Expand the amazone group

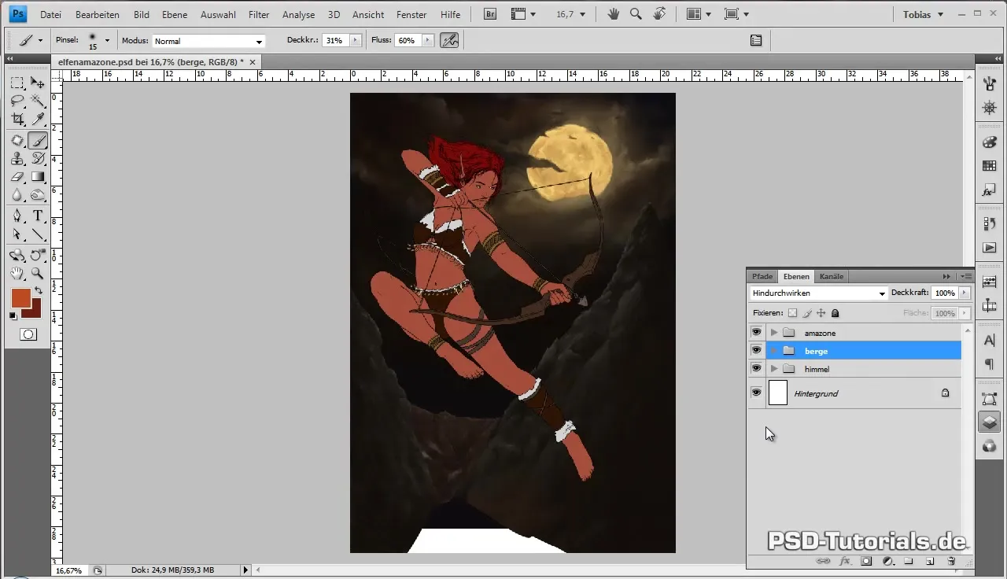(x=774, y=333)
